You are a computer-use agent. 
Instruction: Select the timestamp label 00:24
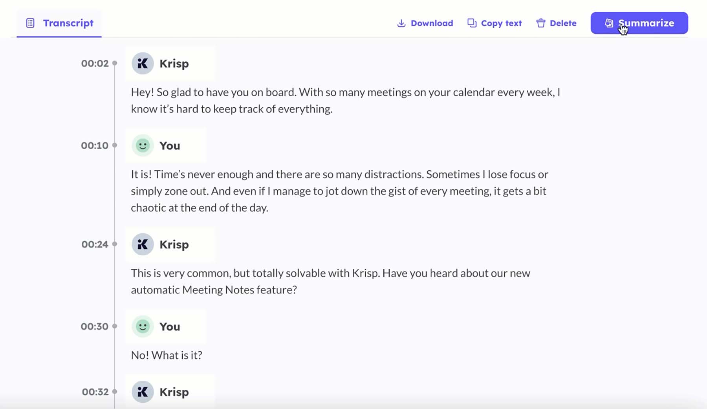pos(95,244)
